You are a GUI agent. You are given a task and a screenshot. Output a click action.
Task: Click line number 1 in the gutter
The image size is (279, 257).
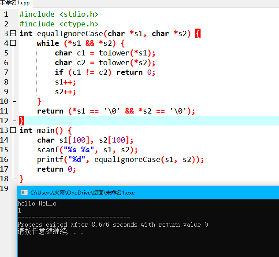coord(6,14)
